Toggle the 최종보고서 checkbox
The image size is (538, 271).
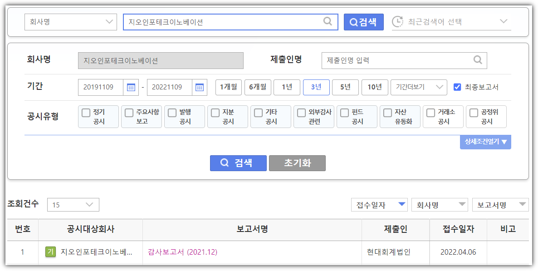[x=457, y=87]
